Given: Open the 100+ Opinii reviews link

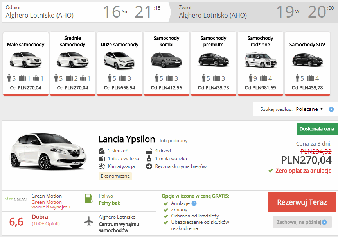Looking at the screenshot, I should [x=46, y=224].
